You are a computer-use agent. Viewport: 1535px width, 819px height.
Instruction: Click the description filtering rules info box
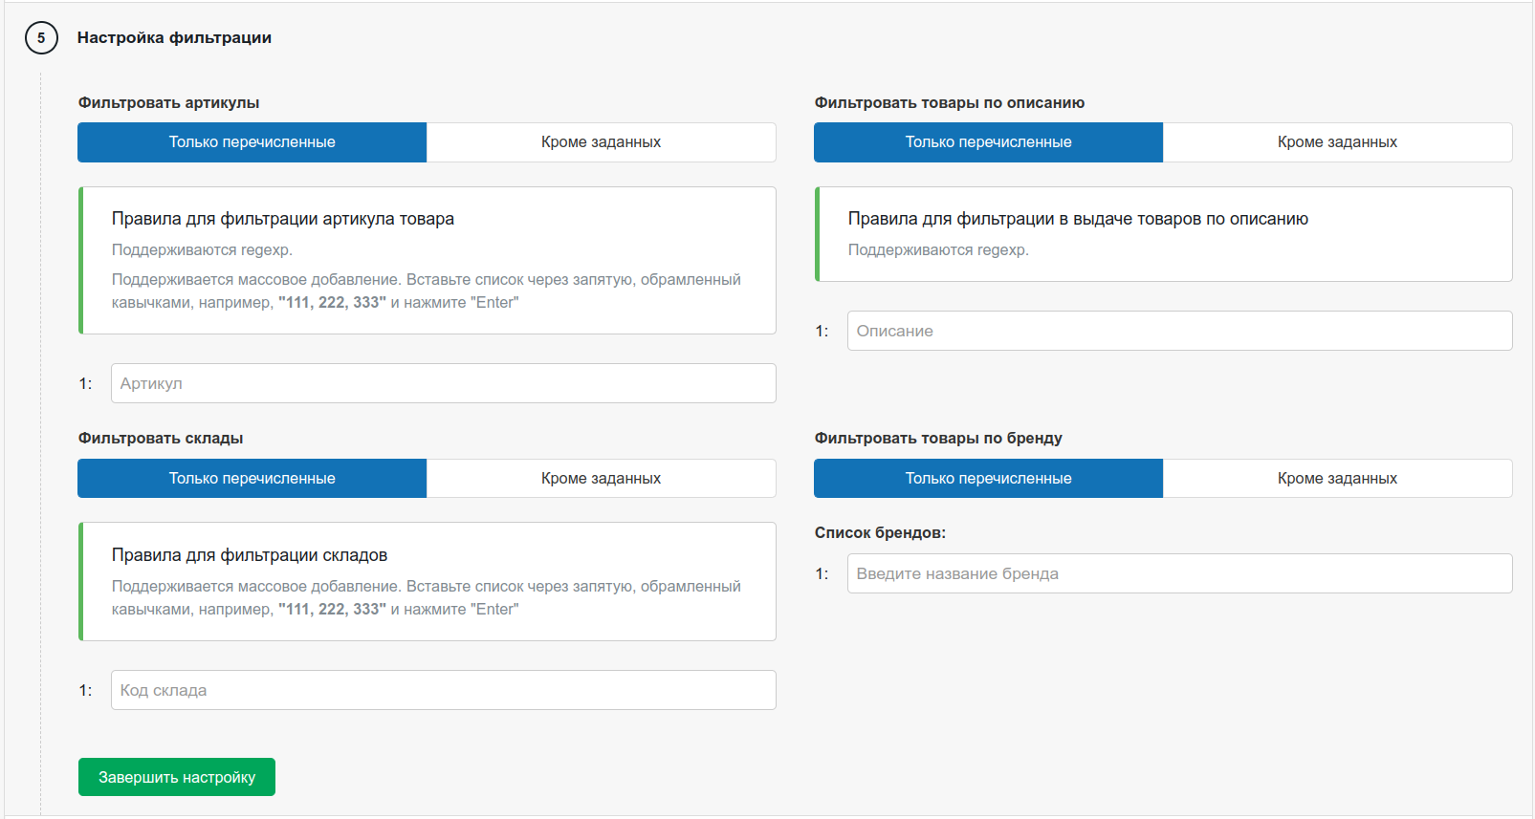1164,234
